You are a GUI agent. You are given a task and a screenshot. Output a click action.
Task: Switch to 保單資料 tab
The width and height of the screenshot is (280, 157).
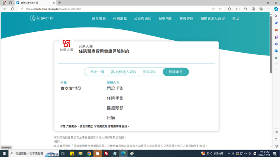click(x=149, y=72)
